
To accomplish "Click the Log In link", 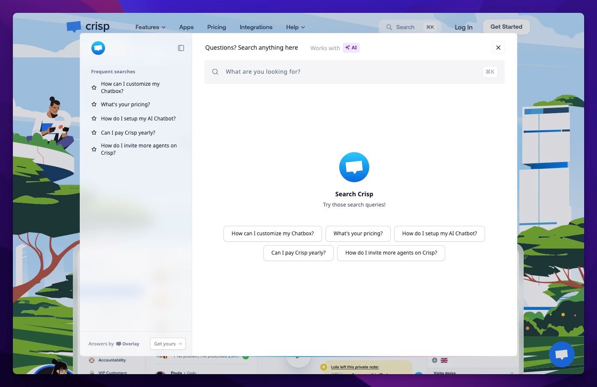I will pos(464,27).
